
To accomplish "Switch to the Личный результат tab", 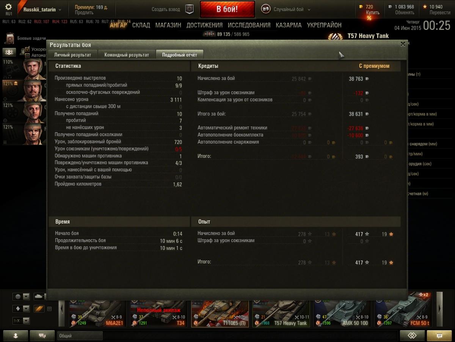I will (x=72, y=55).
